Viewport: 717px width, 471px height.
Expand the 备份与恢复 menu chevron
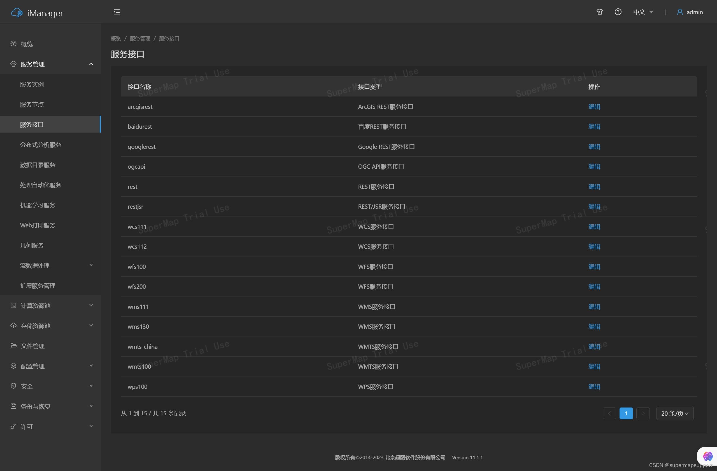click(x=91, y=406)
